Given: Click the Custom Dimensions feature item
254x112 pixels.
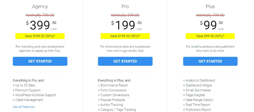Looking at the screenshot, I should pos(114,95).
